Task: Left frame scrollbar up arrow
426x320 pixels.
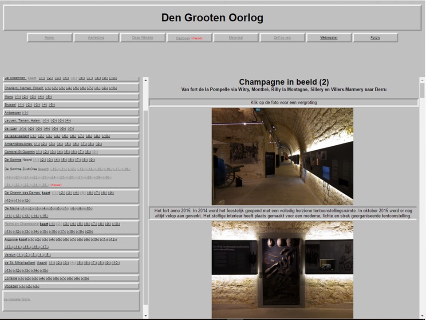Action: (x=146, y=80)
